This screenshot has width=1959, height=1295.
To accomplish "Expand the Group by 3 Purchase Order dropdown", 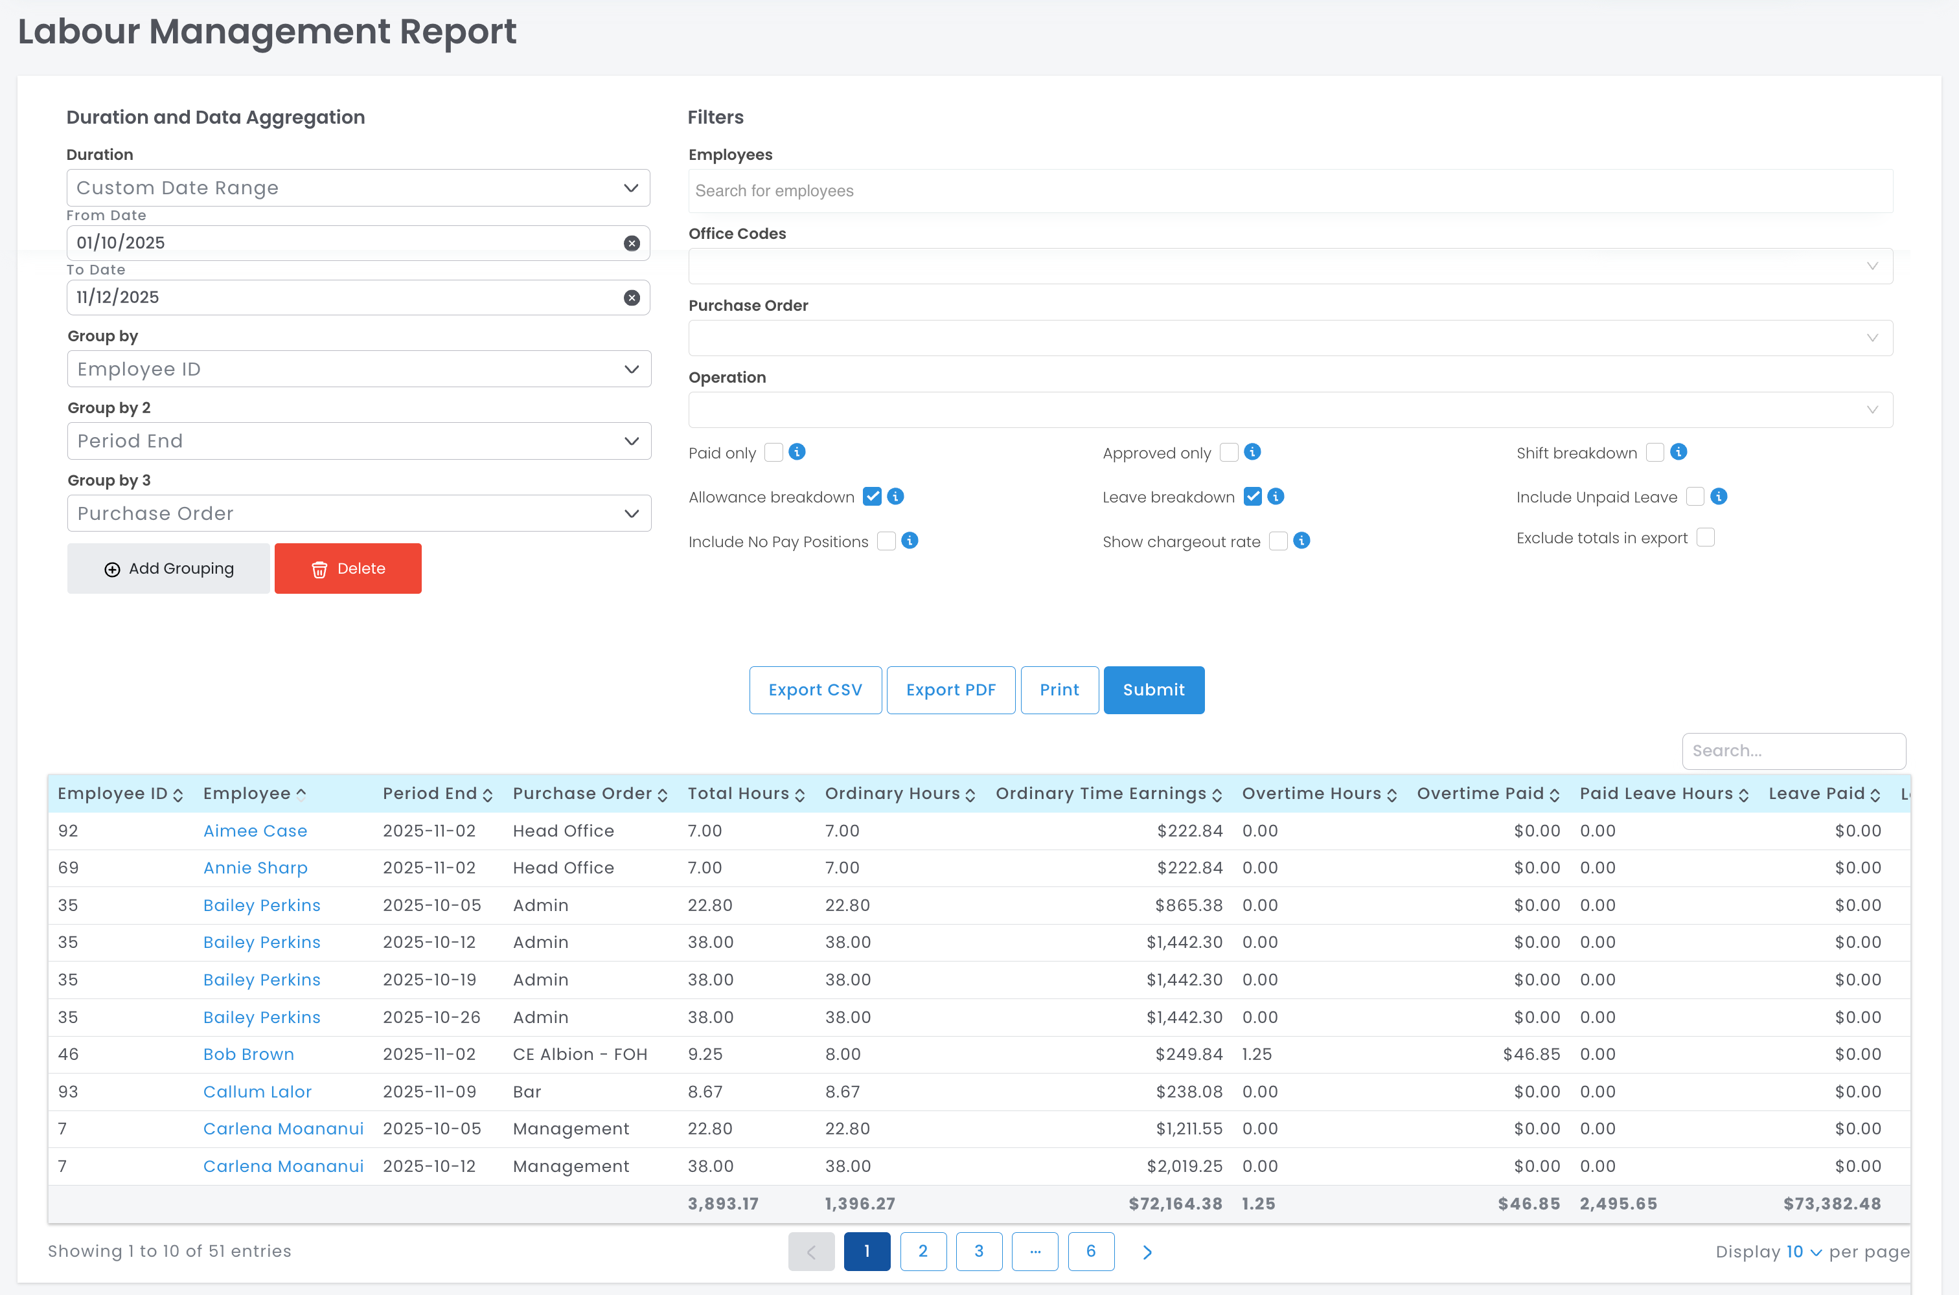I will tap(359, 513).
